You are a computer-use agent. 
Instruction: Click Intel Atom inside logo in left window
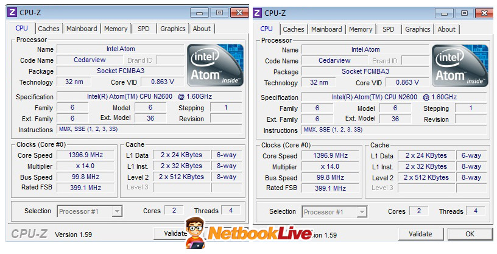tap(215, 65)
